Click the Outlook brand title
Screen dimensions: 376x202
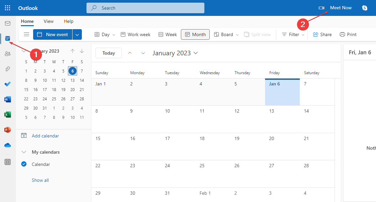pos(28,8)
